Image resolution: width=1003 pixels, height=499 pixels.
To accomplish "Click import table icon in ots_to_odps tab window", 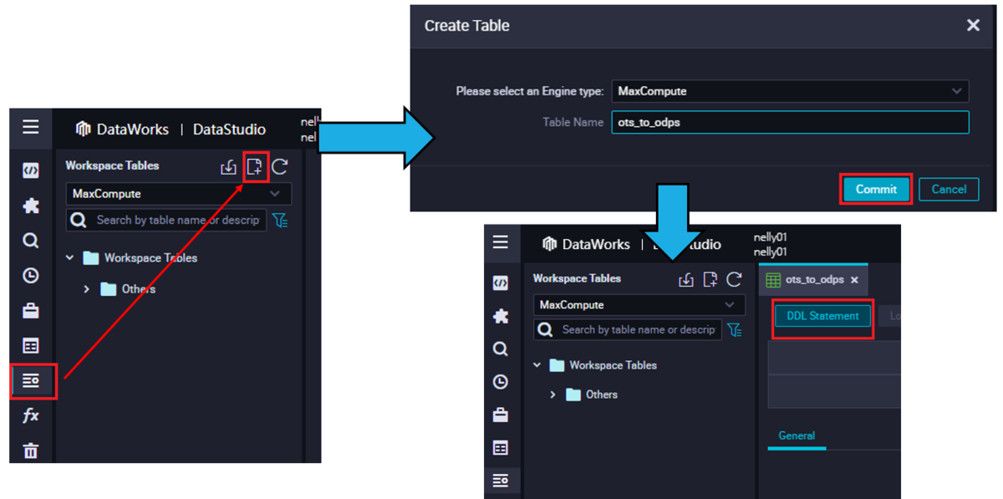I will pos(686,280).
